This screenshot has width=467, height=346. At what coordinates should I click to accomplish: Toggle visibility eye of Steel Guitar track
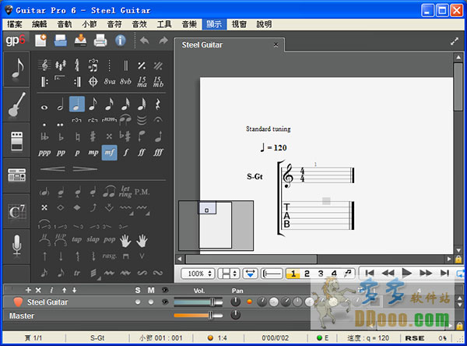click(165, 302)
